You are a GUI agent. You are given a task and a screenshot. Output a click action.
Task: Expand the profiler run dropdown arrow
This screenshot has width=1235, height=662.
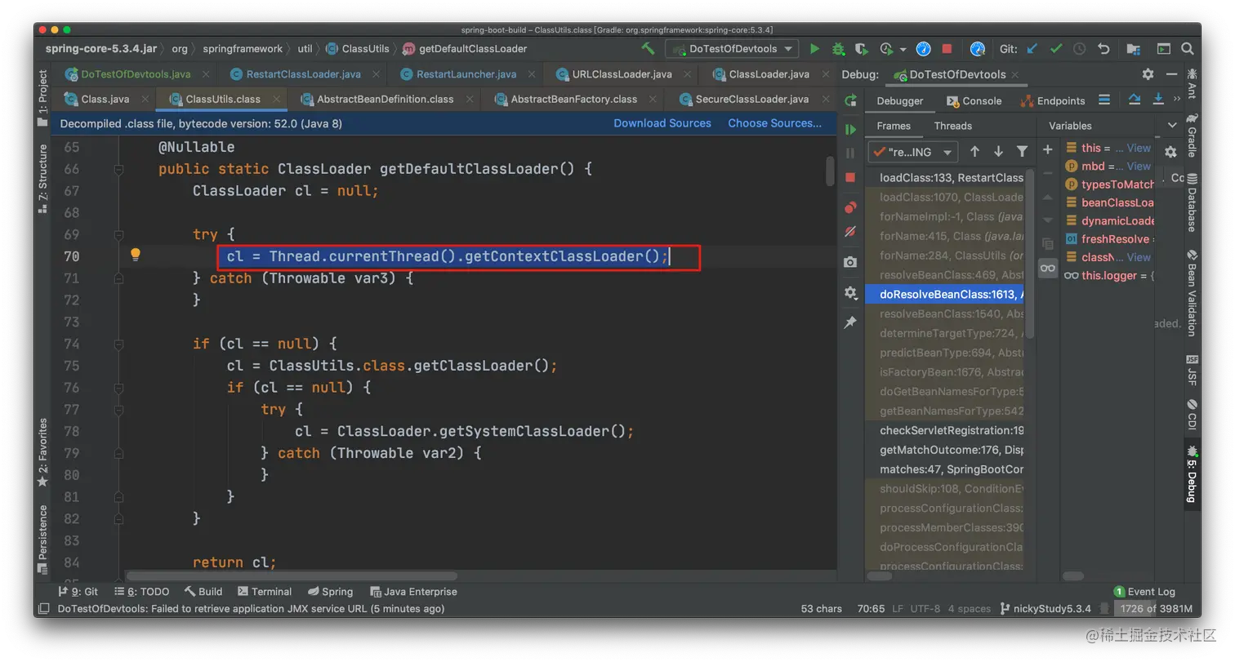[903, 49]
